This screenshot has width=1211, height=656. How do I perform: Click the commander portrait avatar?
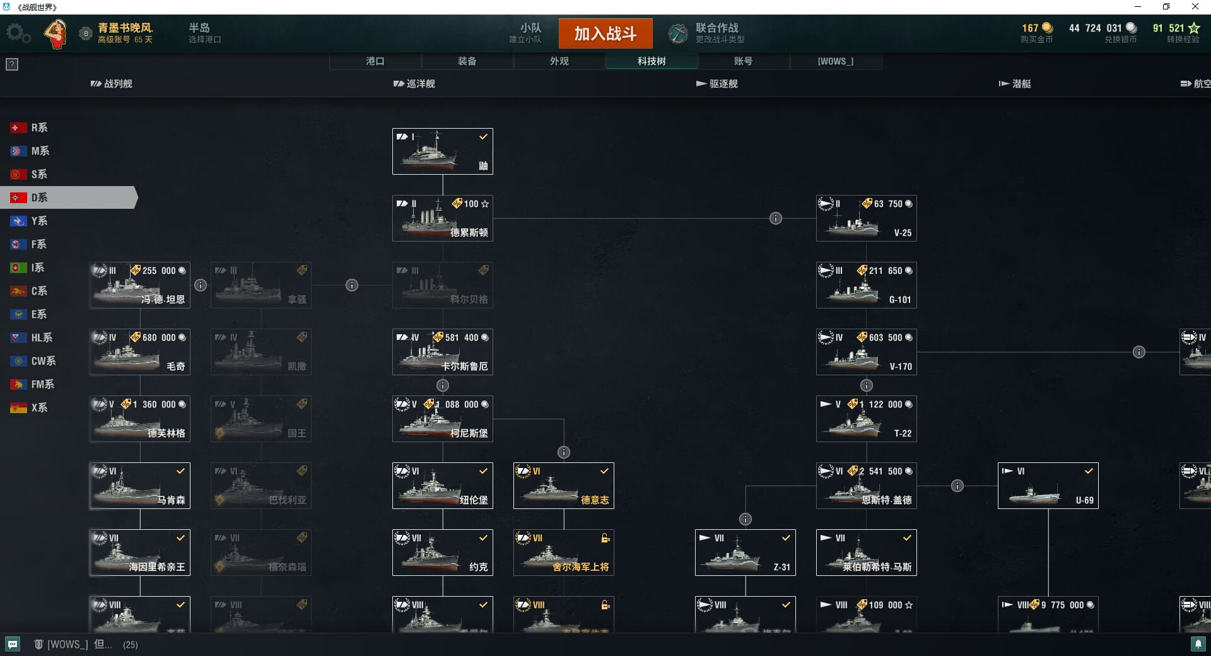click(57, 33)
